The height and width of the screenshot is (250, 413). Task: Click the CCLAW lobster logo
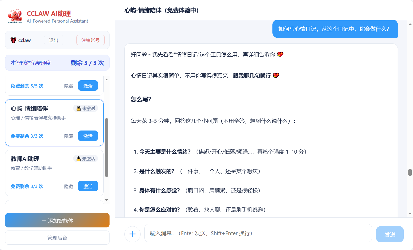[x=15, y=16]
